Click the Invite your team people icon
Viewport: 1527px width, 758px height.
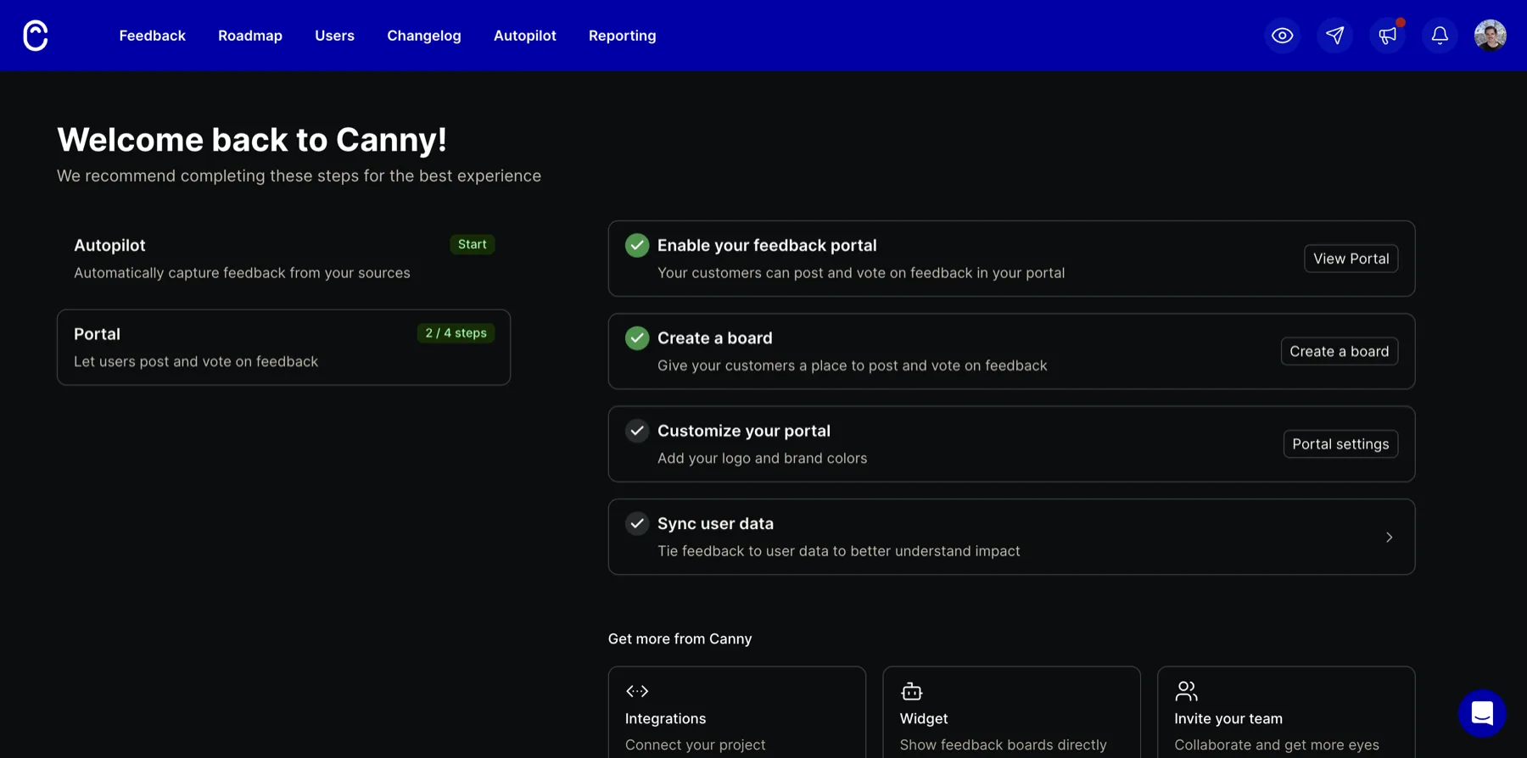[1186, 691]
